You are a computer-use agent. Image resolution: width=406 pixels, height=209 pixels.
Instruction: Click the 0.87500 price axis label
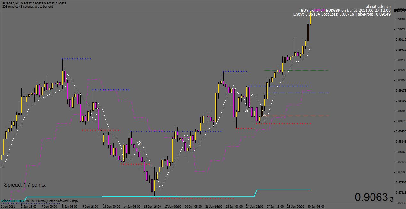(401, 182)
